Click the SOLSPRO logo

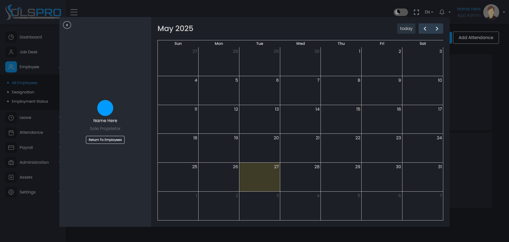(33, 12)
